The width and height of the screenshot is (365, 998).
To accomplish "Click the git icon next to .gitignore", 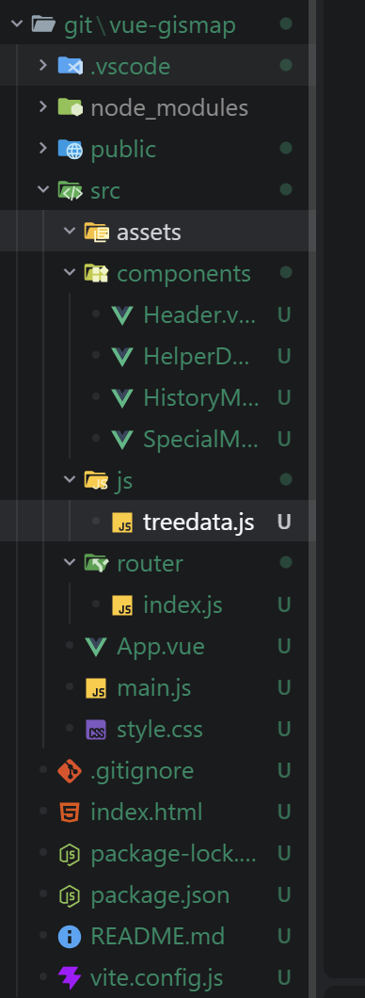I will 70,771.
